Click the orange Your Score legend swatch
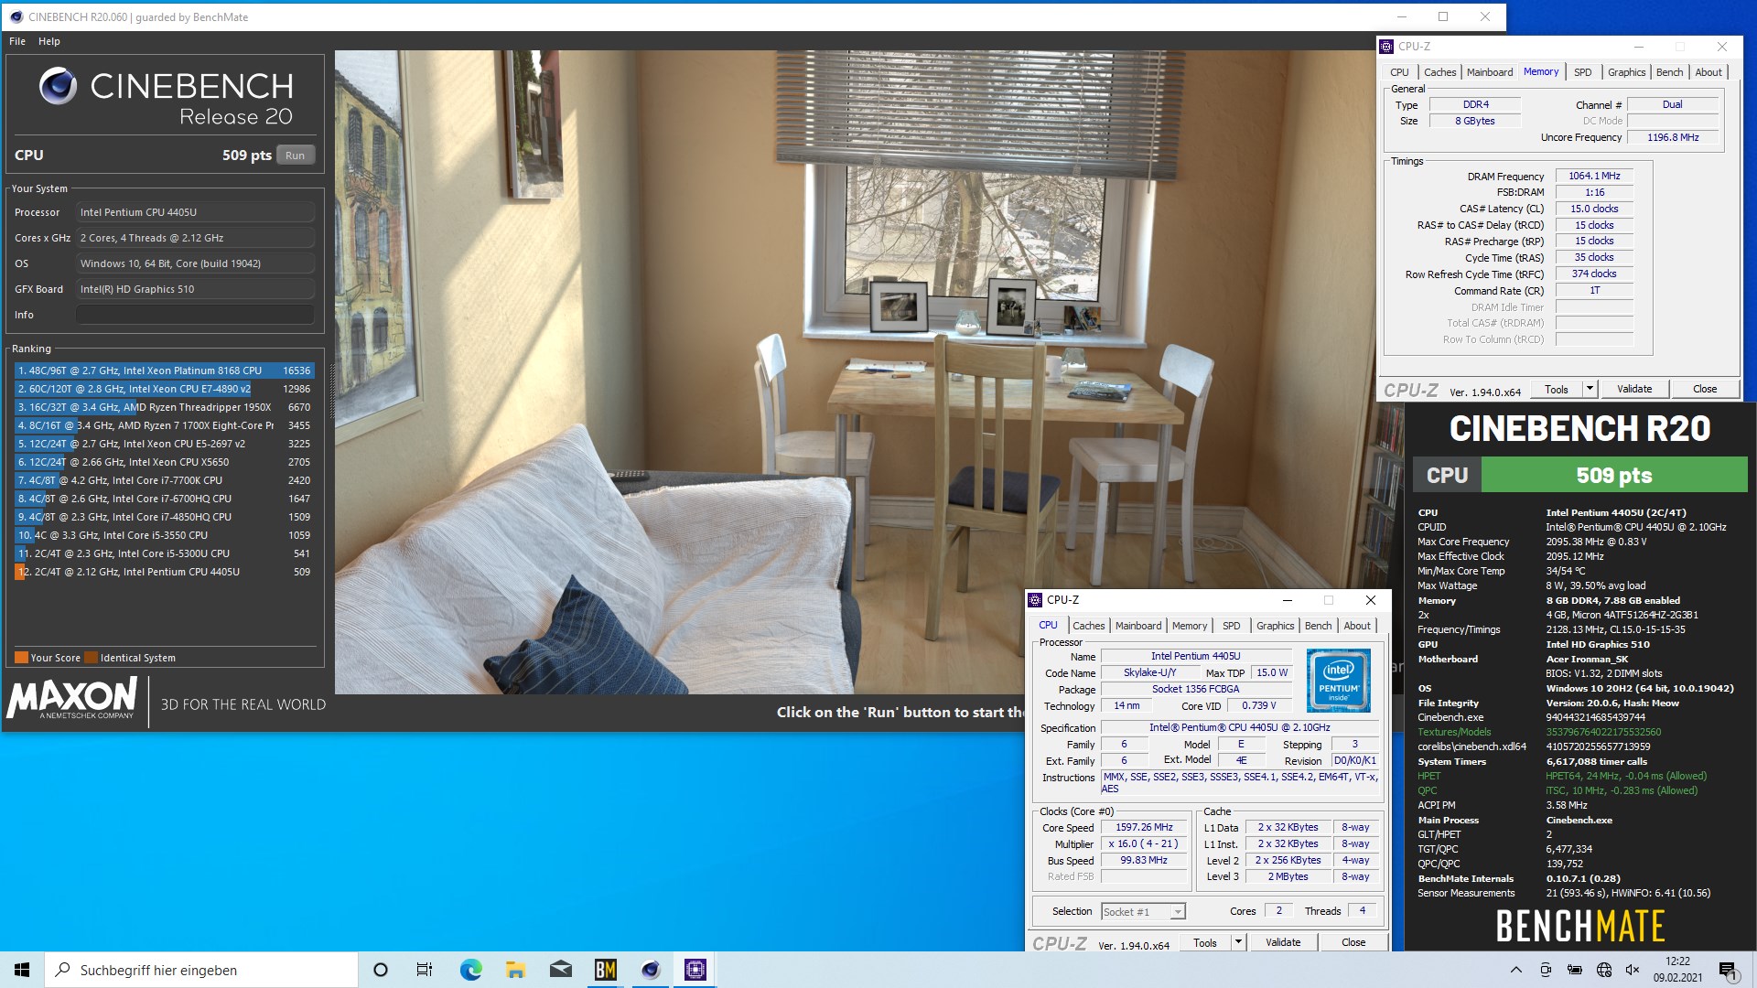1757x988 pixels. coord(21,658)
